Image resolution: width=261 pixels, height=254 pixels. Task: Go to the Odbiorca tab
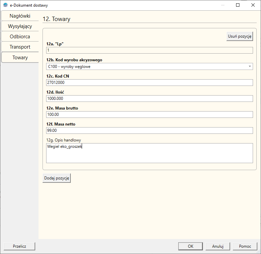20,37
